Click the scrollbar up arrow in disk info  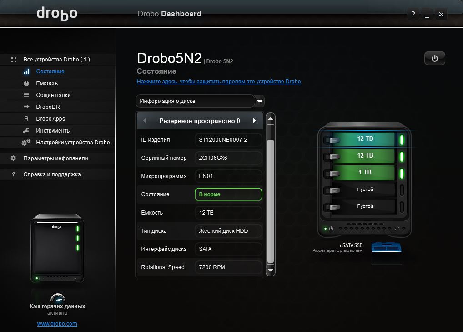click(x=271, y=119)
